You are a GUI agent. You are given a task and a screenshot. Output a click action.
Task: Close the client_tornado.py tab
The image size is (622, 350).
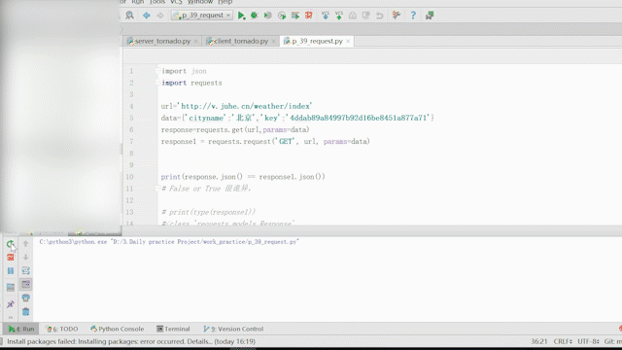click(x=273, y=41)
